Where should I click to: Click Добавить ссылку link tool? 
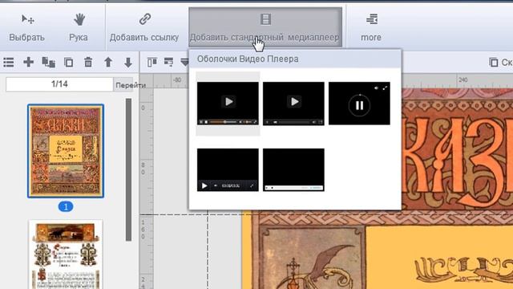(x=144, y=28)
